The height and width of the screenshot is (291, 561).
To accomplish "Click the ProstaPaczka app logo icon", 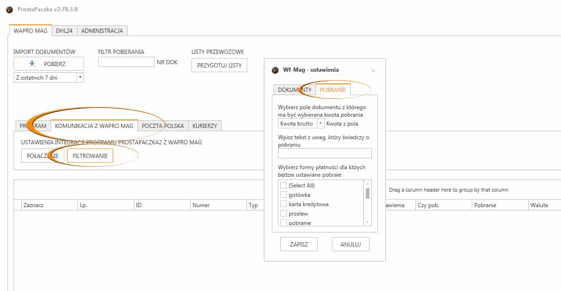I will (x=10, y=10).
